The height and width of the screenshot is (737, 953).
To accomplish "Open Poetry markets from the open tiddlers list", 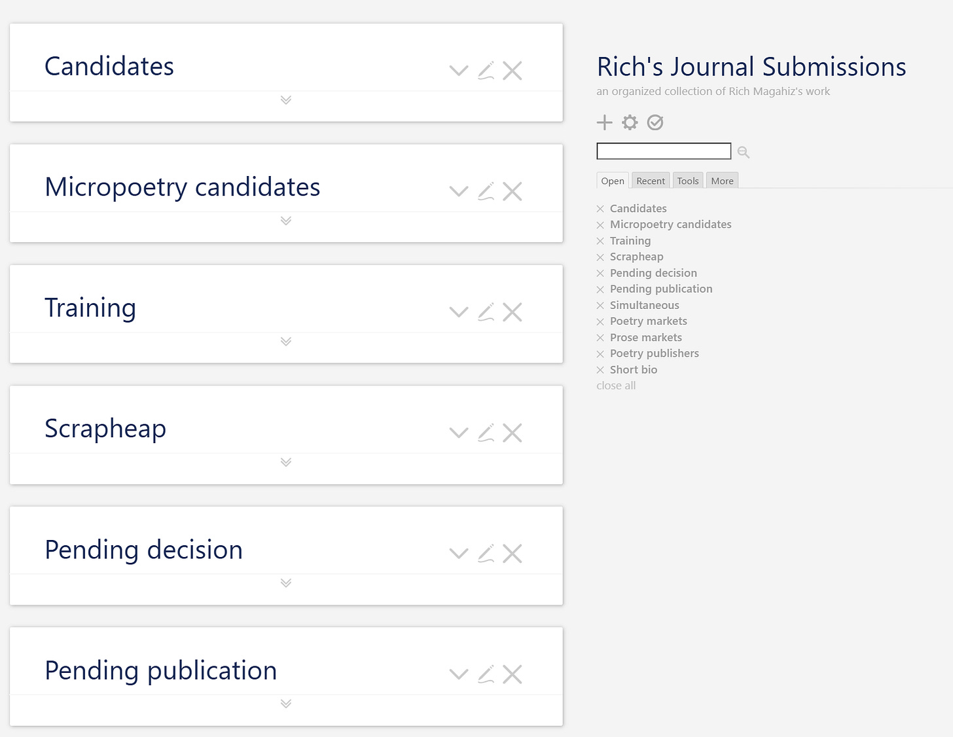I will [x=648, y=321].
